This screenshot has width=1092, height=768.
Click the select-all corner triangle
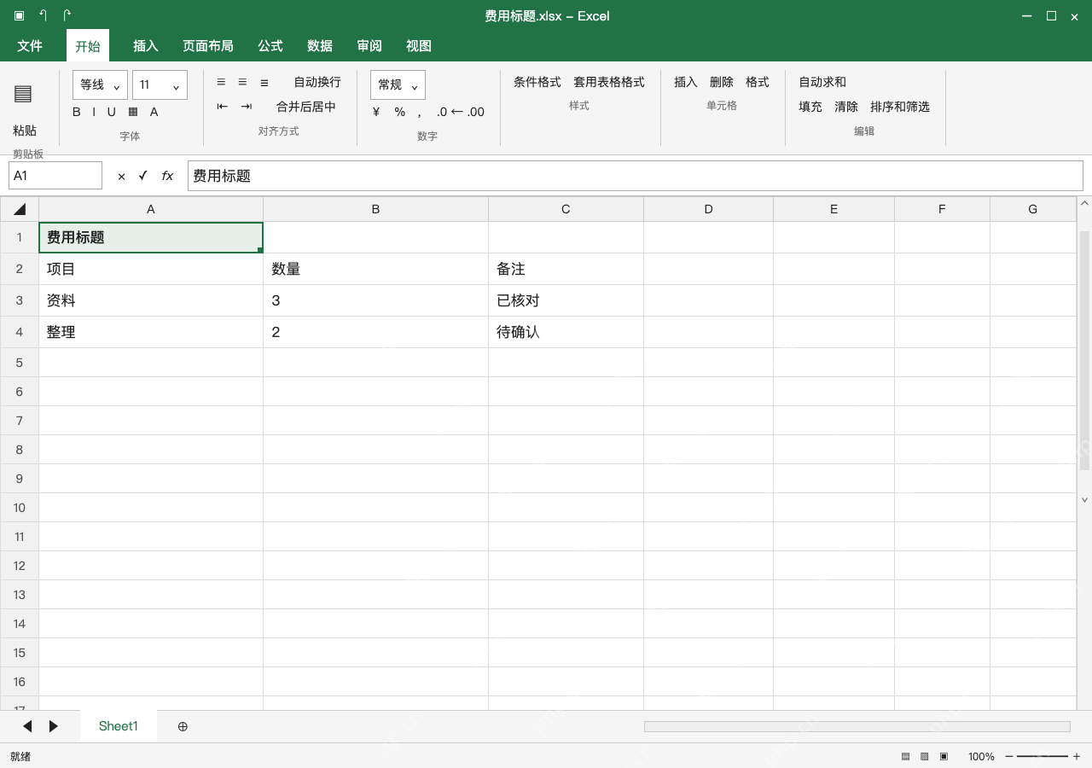pos(20,209)
